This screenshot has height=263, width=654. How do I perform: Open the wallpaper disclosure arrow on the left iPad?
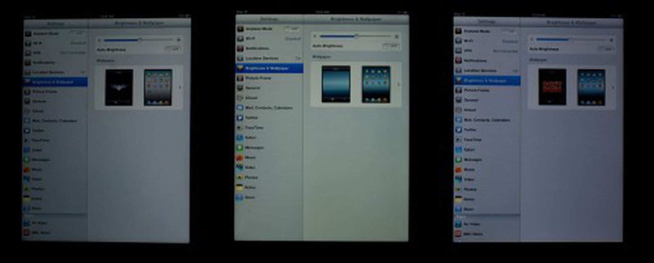click(x=180, y=88)
